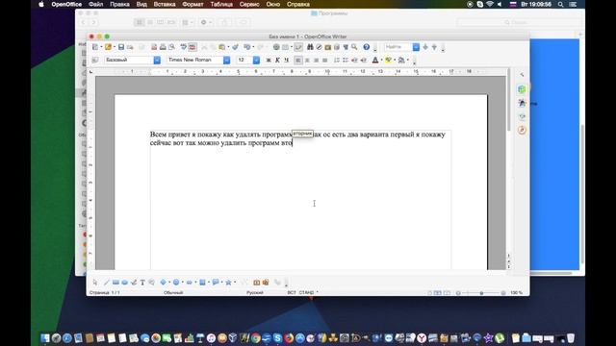The width and height of the screenshot is (616, 346).
Task: Click the Format Paintbrush icon
Action: coord(235,47)
